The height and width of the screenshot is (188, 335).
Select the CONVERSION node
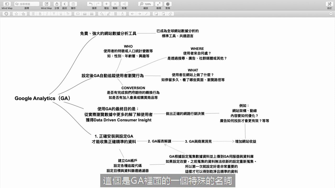point(133,93)
